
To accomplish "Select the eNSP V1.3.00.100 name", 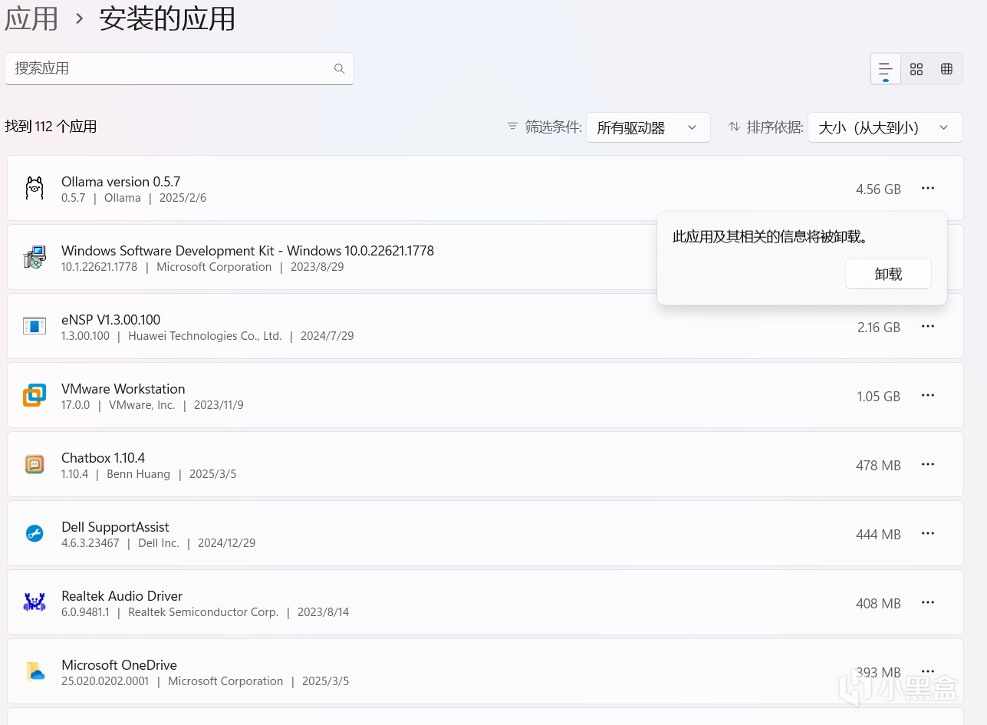I will point(111,320).
